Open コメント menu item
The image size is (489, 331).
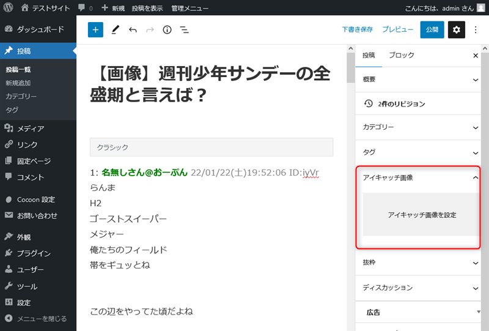point(38,177)
